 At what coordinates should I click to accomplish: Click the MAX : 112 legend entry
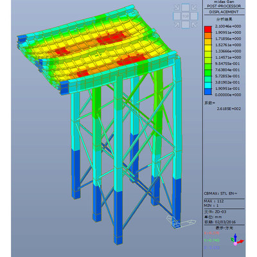click(x=214, y=201)
